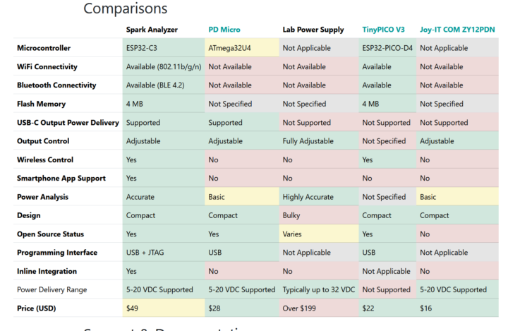Click the Output Control row label
The width and height of the screenshot is (508, 331).
[43, 141]
